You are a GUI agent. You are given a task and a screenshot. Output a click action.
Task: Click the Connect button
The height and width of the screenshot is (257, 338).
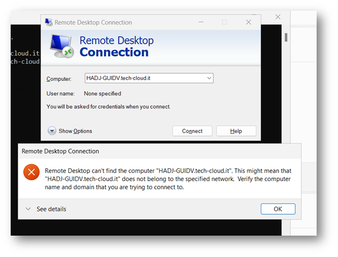coord(192,131)
